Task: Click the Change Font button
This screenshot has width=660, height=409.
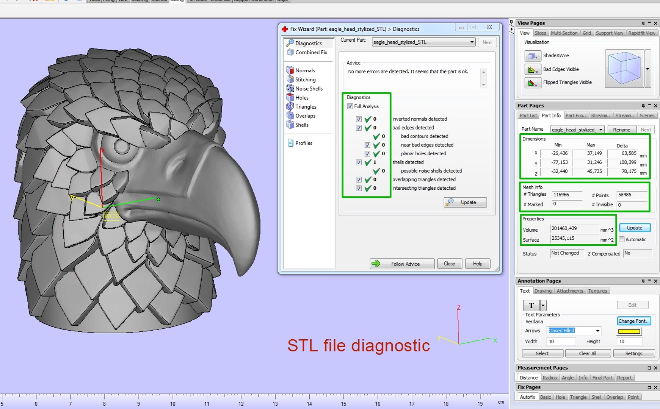Action: (634, 321)
